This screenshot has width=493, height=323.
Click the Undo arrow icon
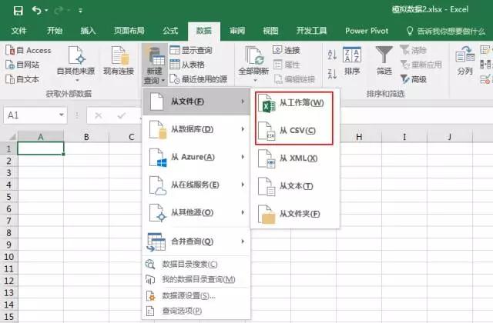(x=36, y=10)
